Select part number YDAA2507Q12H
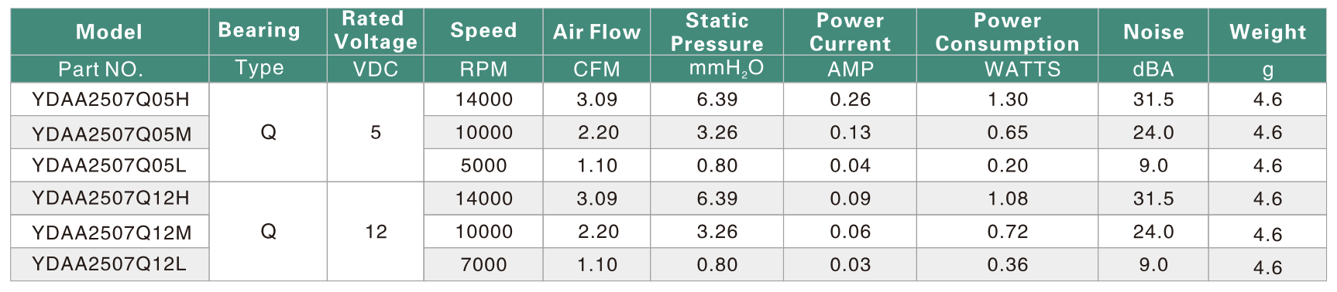The image size is (1337, 292). click(111, 199)
